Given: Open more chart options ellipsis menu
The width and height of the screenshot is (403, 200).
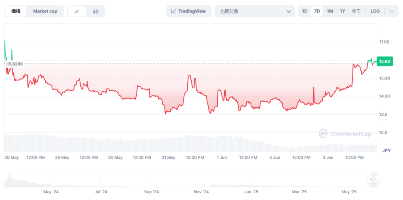Looking at the screenshot, I should (392, 11).
